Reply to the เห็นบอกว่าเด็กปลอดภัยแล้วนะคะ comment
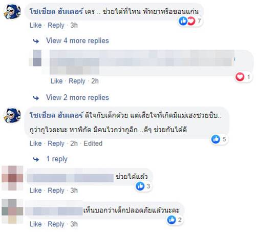 [x=56, y=224]
